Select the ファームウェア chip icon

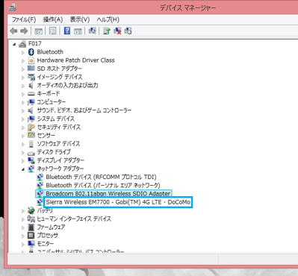(31, 228)
